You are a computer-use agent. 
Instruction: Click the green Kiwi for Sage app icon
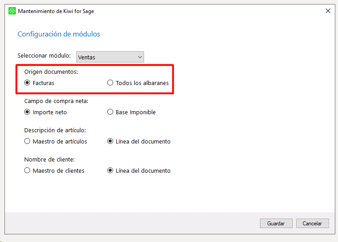[x=12, y=11]
